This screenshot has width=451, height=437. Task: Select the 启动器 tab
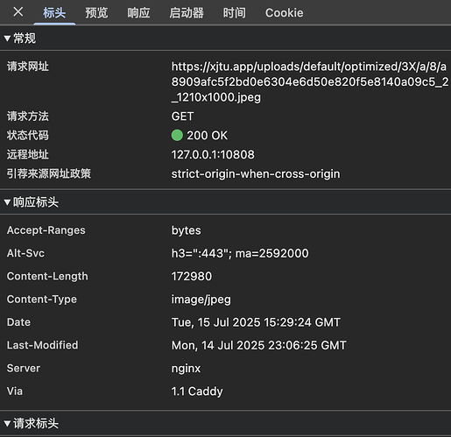(x=187, y=13)
